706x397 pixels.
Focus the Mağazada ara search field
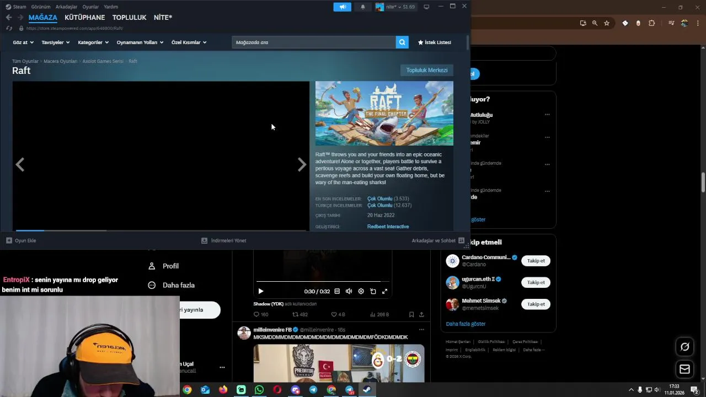point(314,42)
